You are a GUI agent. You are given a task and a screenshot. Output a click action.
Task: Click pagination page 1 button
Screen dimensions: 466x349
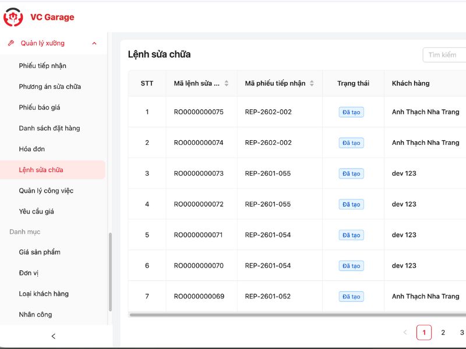(424, 333)
